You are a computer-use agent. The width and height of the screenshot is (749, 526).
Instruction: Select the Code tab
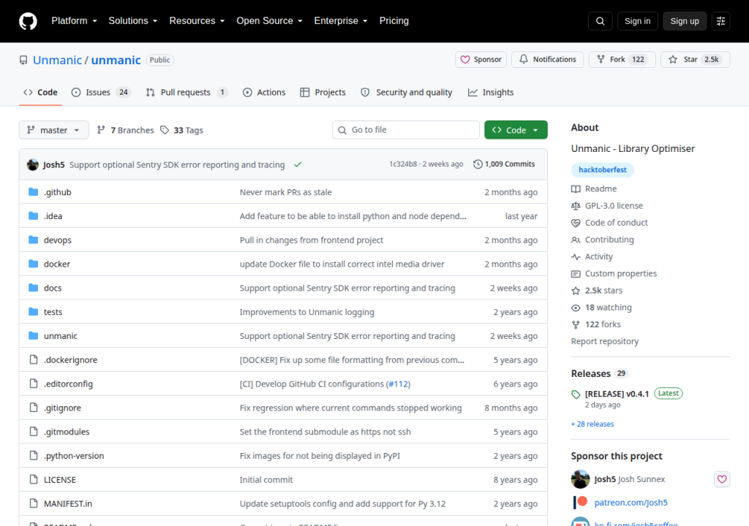41,92
